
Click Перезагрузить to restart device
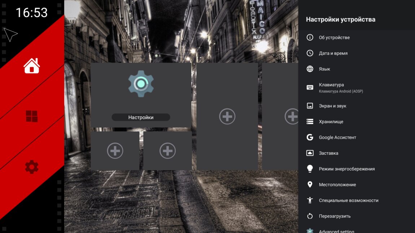coord(335,216)
